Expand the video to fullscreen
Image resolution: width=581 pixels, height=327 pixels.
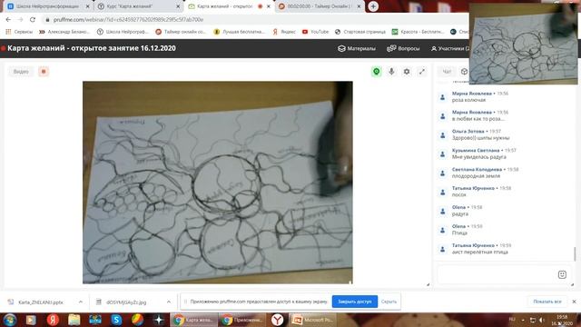(x=422, y=72)
